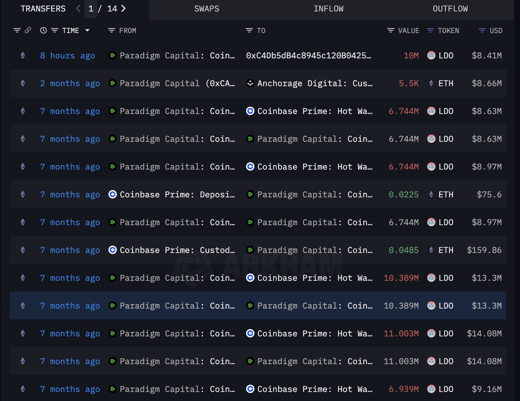520x401 pixels.
Task: Click ETH token icon in 5.5K row
Action: pyautogui.click(x=431, y=83)
